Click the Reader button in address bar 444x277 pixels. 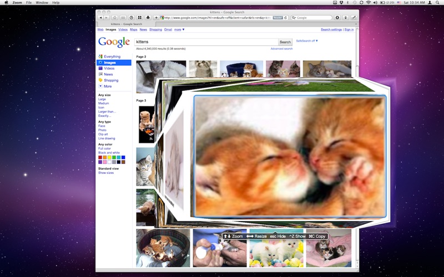277,18
